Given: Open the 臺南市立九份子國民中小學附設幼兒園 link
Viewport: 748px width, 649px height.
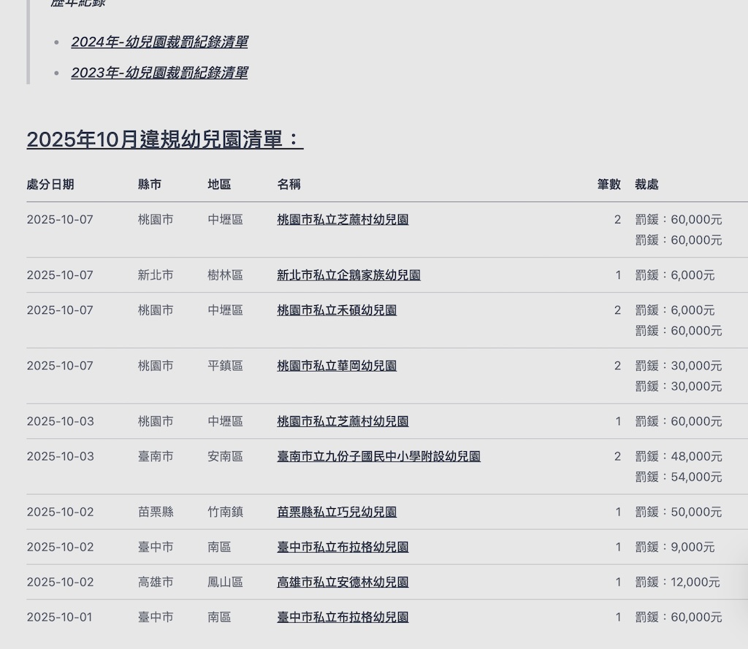Looking at the screenshot, I should pos(379,456).
